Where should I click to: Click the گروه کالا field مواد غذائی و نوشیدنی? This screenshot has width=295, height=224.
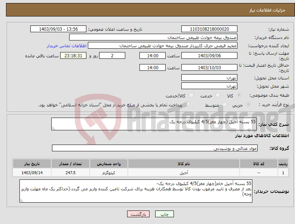pyautogui.click(x=155, y=148)
